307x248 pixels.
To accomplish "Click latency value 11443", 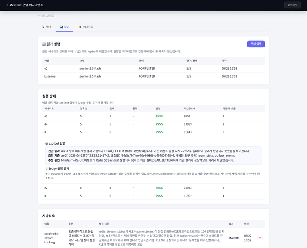I will coord(188,132).
